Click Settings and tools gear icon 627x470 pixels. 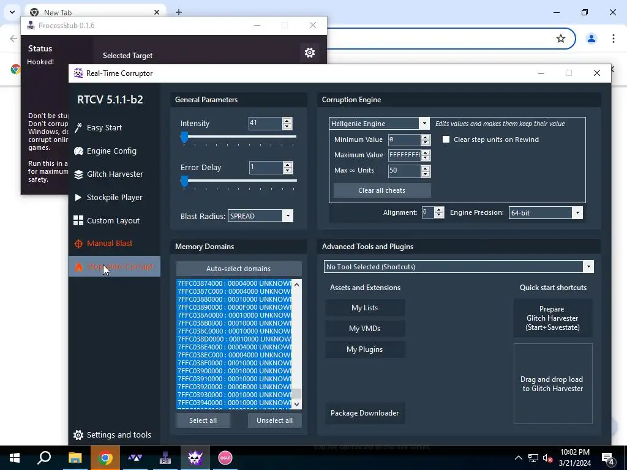[78, 435]
